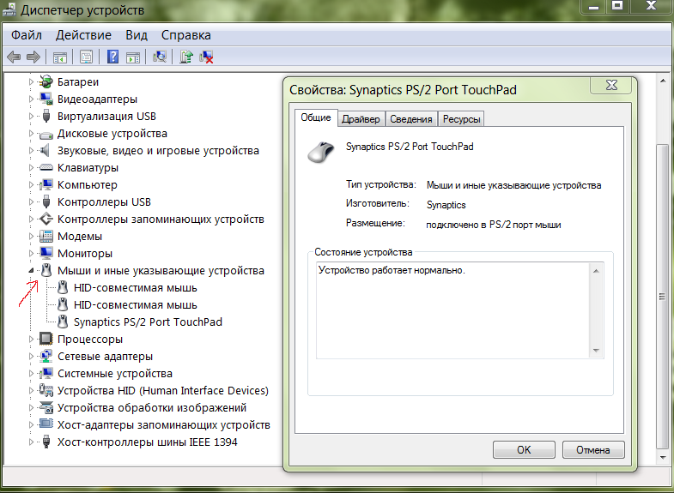Select the Батареи battery icon
Screen dimensions: 674x493
46,81
